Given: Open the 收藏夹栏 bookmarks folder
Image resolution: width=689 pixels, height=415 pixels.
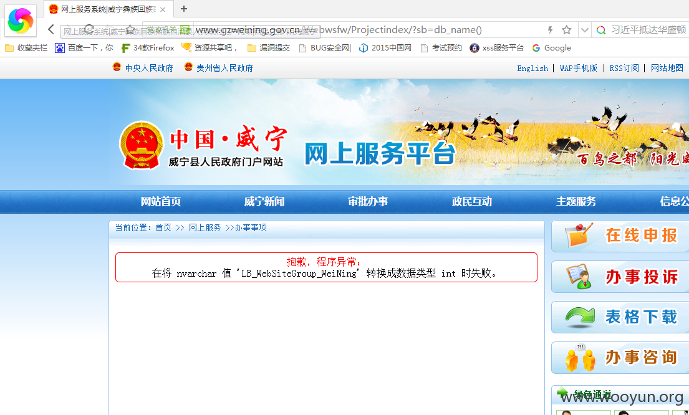Looking at the screenshot, I should coord(26,48).
